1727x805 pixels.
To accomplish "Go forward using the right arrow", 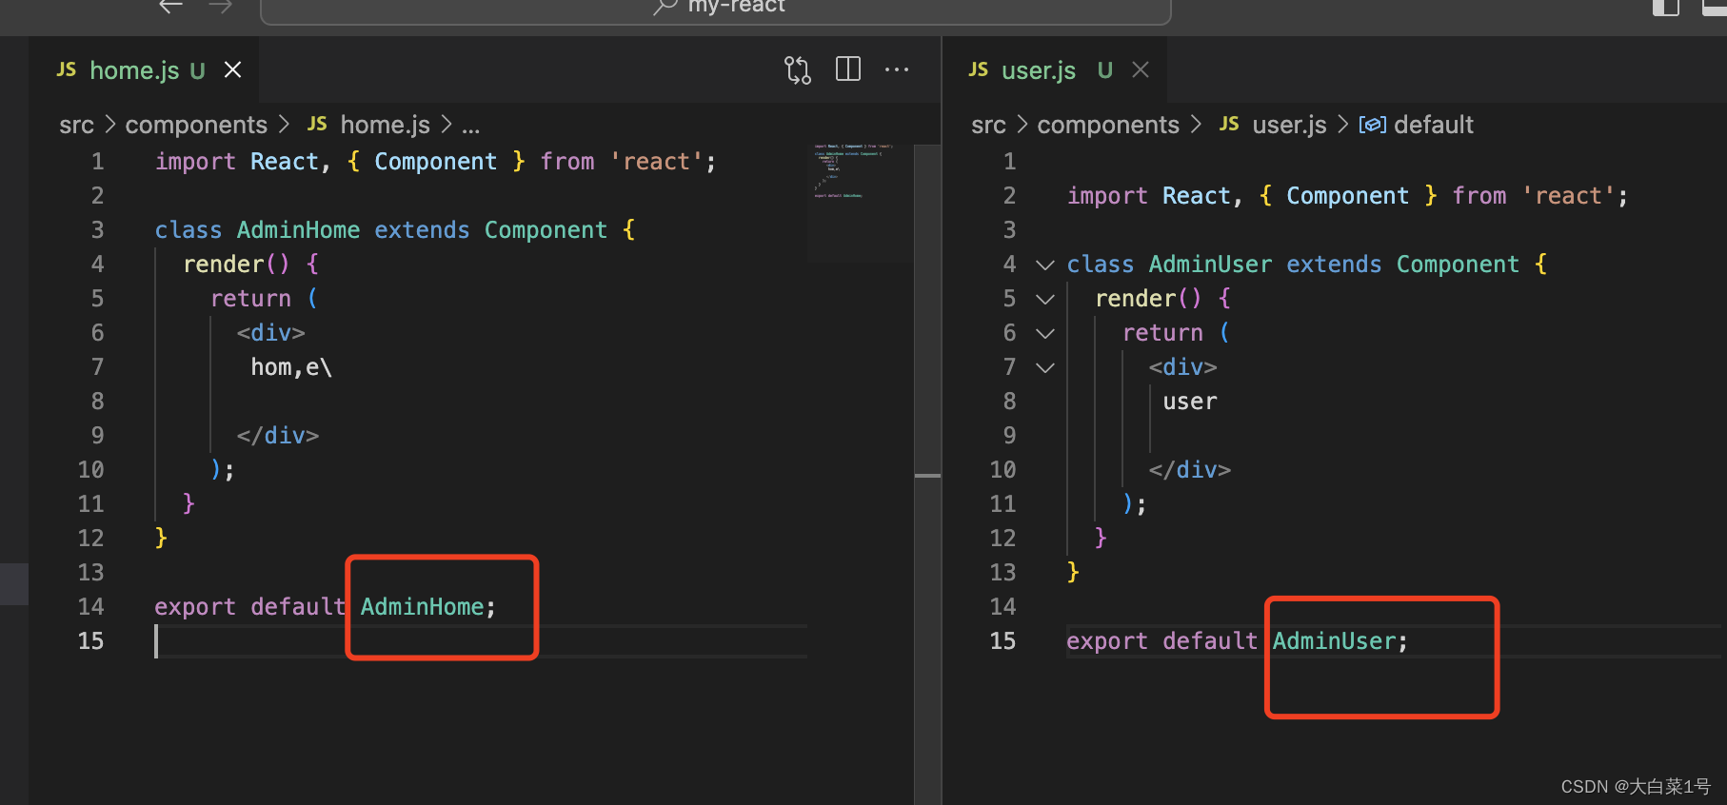I will (x=221, y=7).
